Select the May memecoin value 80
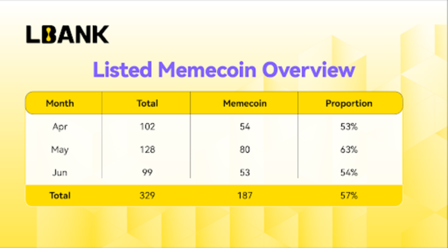This screenshot has height=248, width=448. (245, 150)
